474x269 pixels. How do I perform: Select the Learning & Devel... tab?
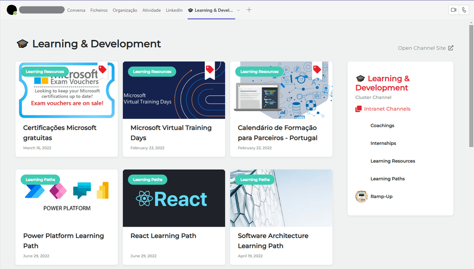(x=211, y=10)
